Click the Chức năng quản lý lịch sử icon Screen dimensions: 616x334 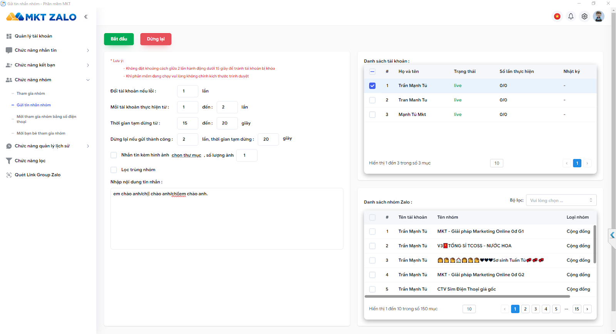tap(9, 146)
